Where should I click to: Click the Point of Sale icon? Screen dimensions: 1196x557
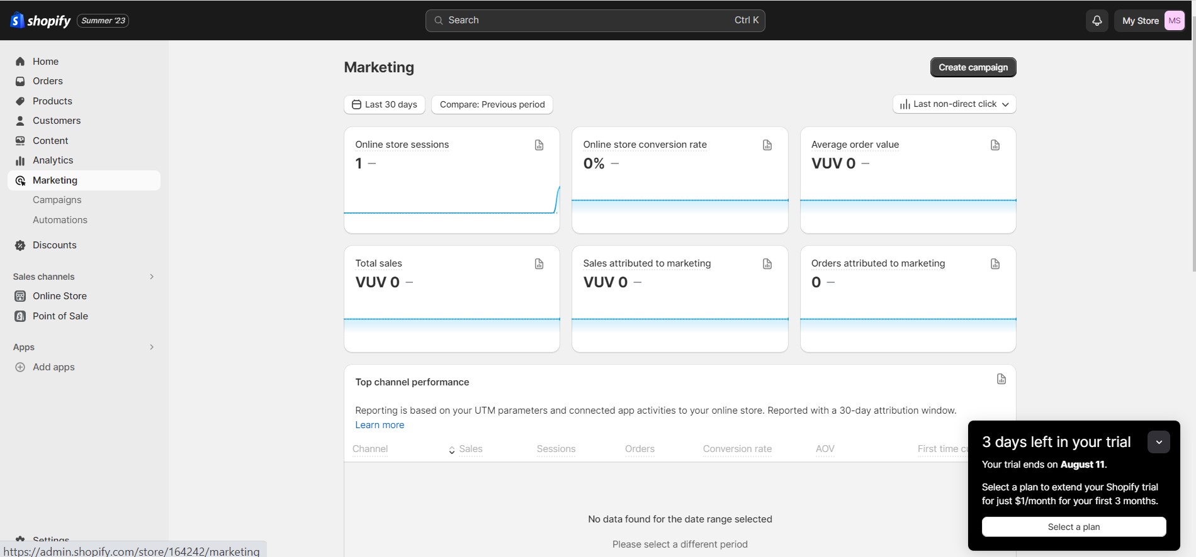point(20,316)
